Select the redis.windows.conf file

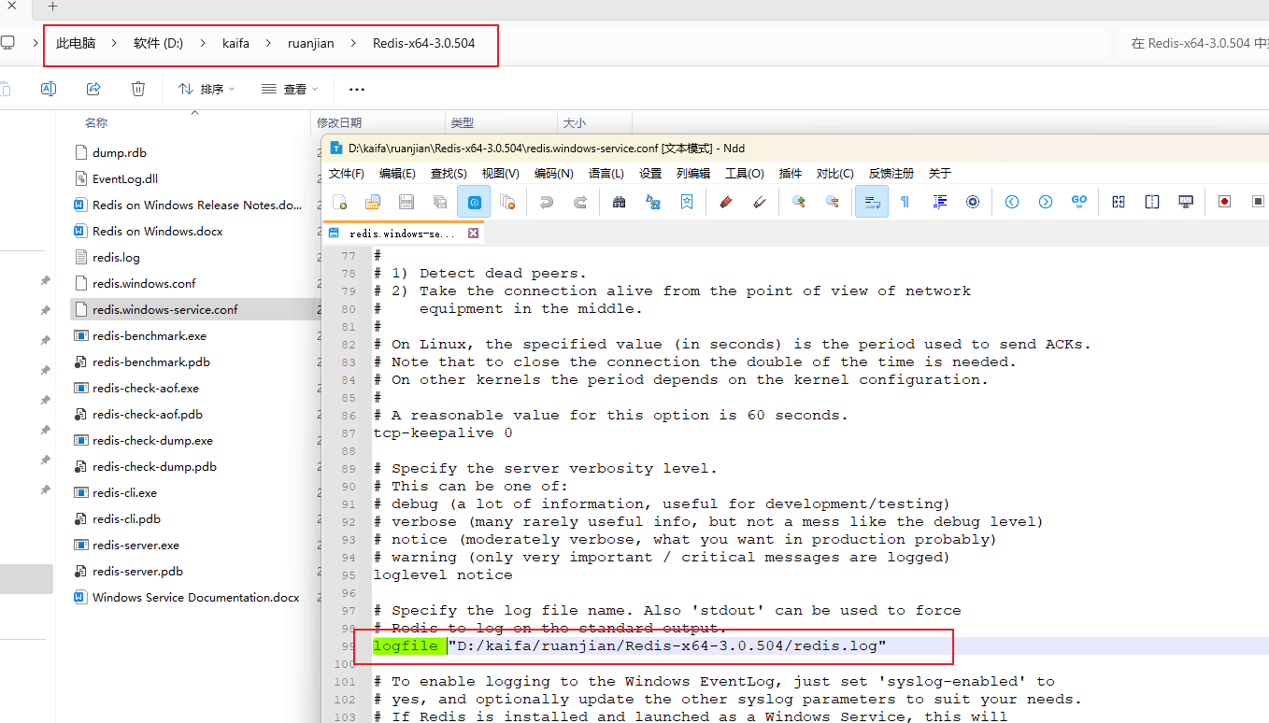point(144,283)
